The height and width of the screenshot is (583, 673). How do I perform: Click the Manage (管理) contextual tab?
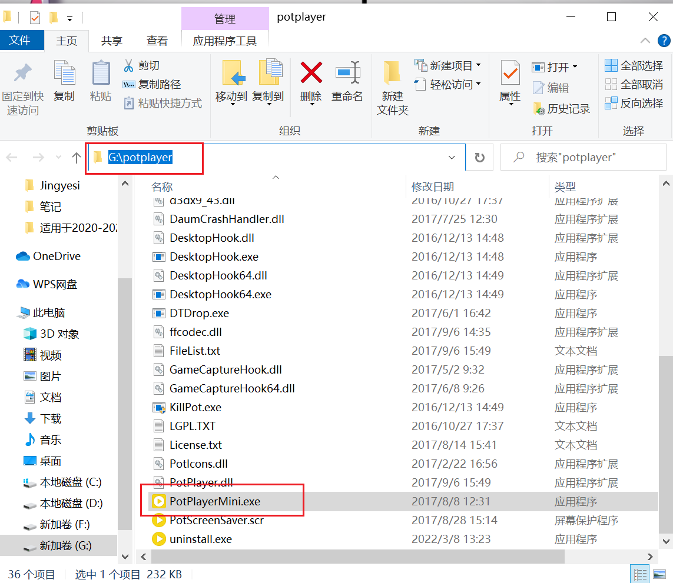tap(225, 18)
